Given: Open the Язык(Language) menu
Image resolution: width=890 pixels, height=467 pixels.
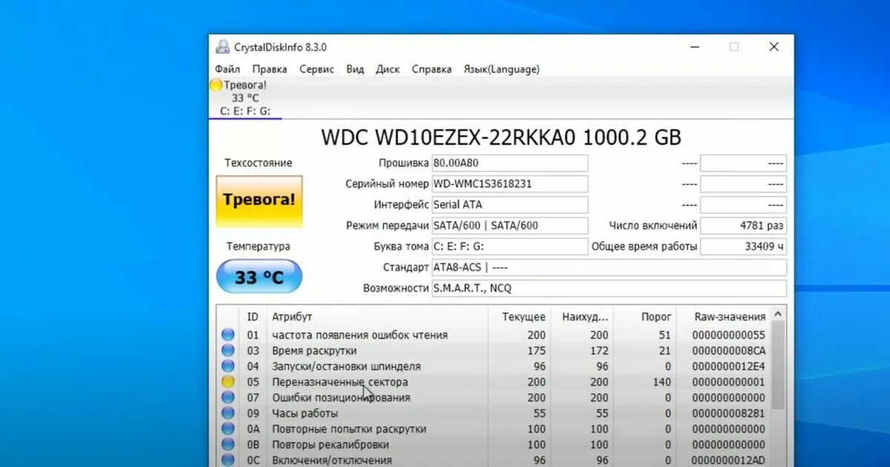Looking at the screenshot, I should 502,69.
